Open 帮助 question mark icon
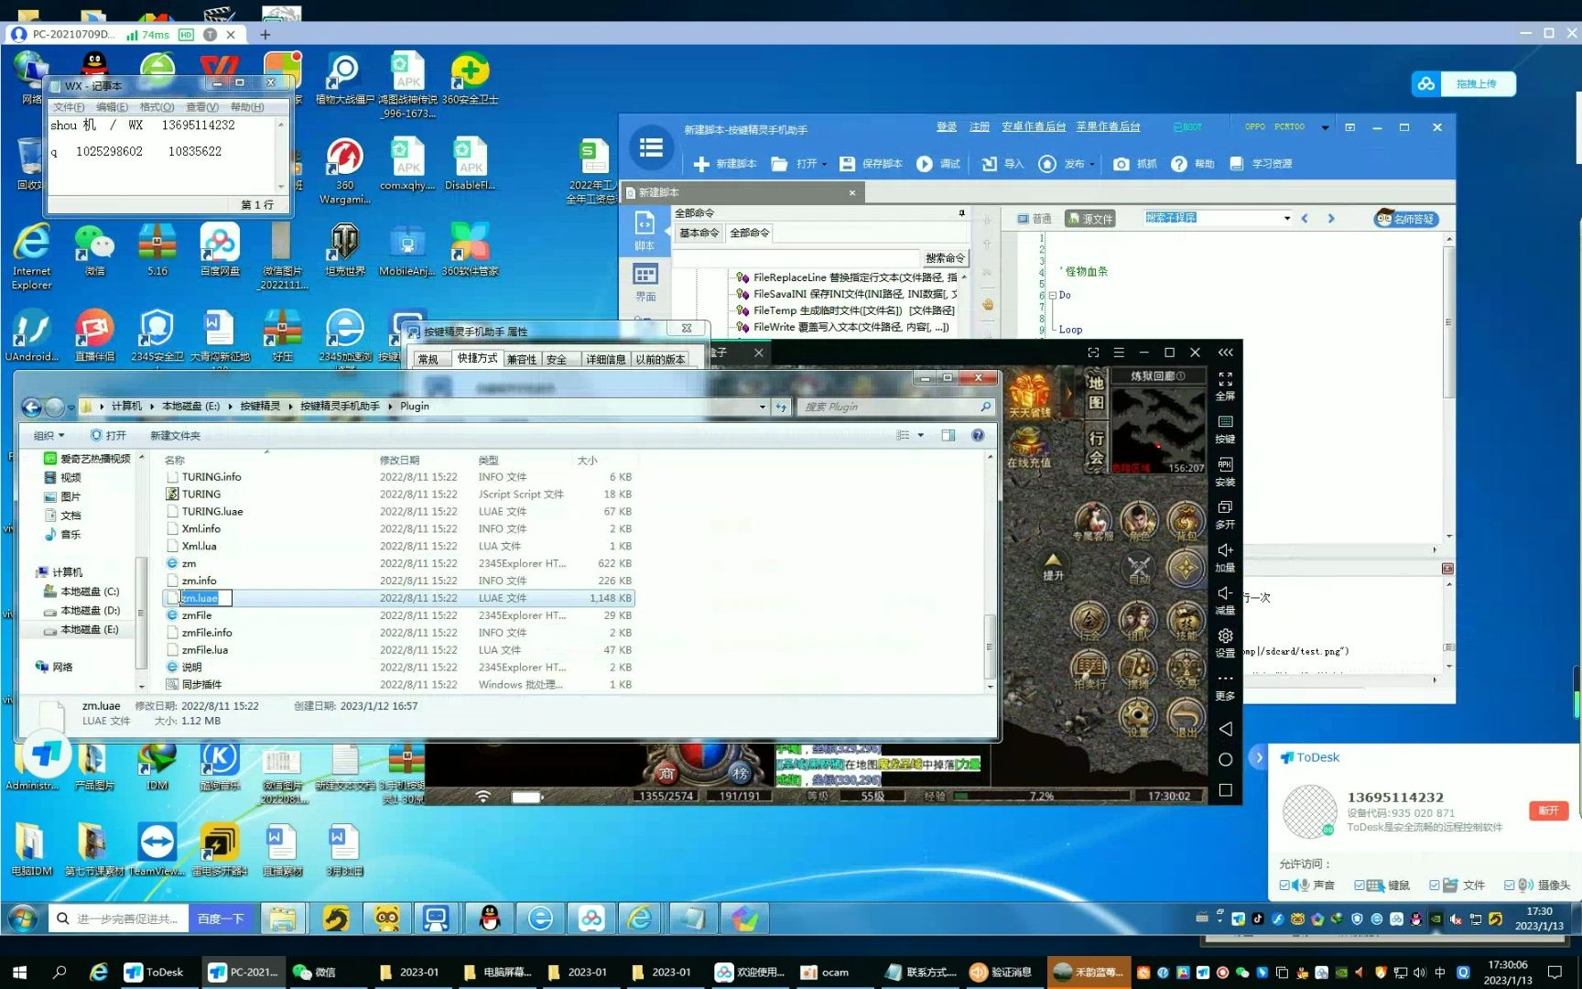The width and height of the screenshot is (1582, 989). coord(1179,164)
